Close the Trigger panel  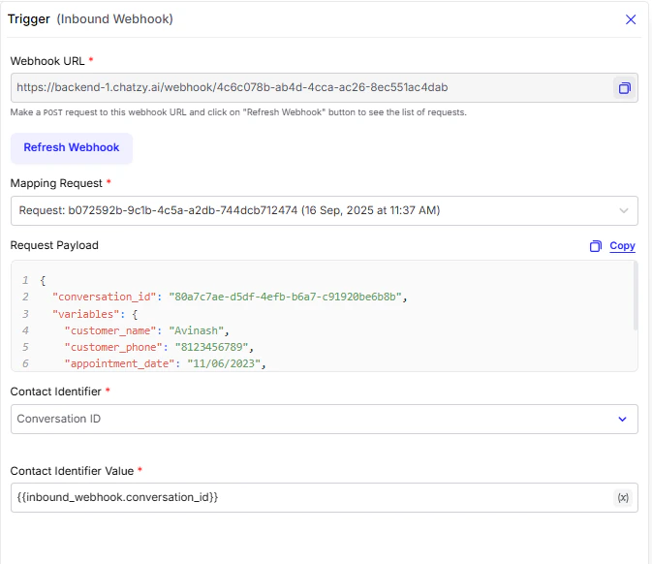point(631,19)
